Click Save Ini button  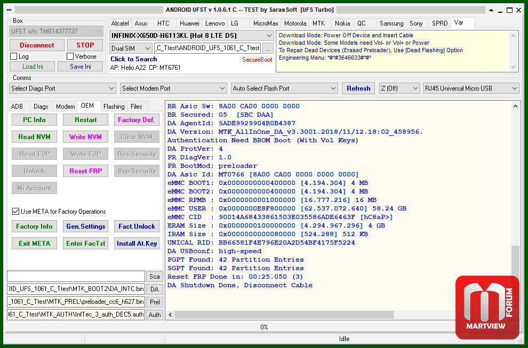[x=80, y=66]
